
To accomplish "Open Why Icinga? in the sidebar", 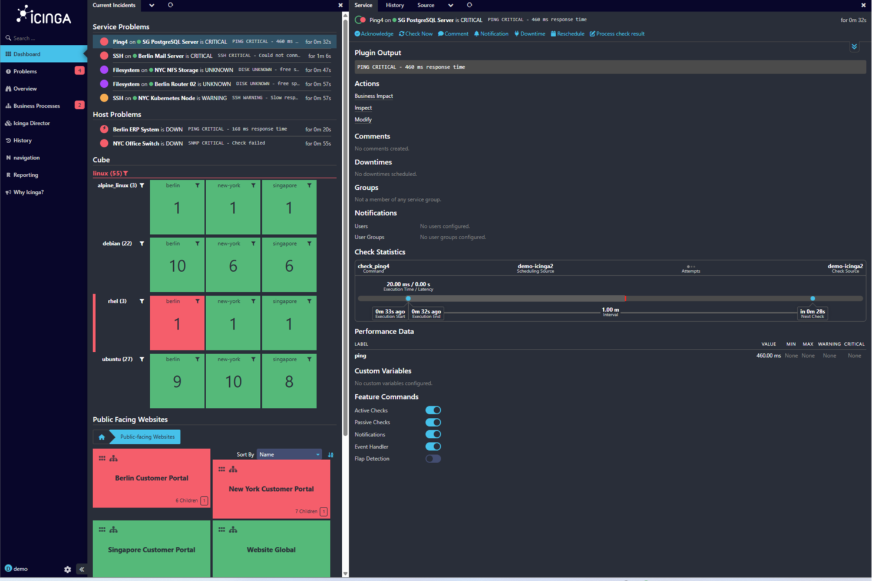I will point(28,192).
